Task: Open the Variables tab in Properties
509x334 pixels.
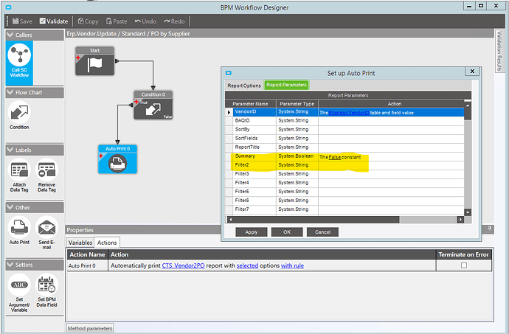Action: point(80,243)
